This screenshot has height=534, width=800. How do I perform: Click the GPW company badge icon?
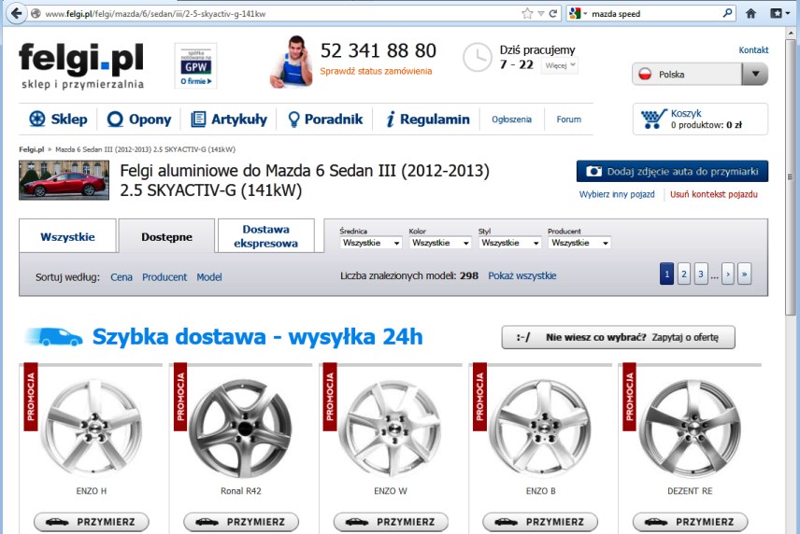click(x=196, y=65)
